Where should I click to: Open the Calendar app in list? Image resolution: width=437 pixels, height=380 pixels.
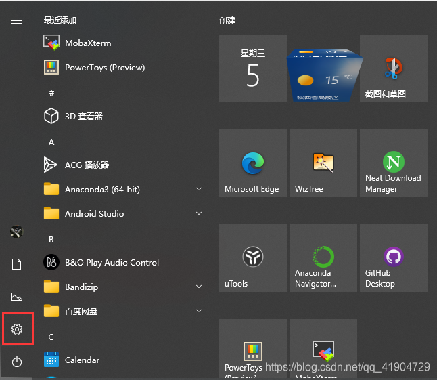click(x=72, y=360)
